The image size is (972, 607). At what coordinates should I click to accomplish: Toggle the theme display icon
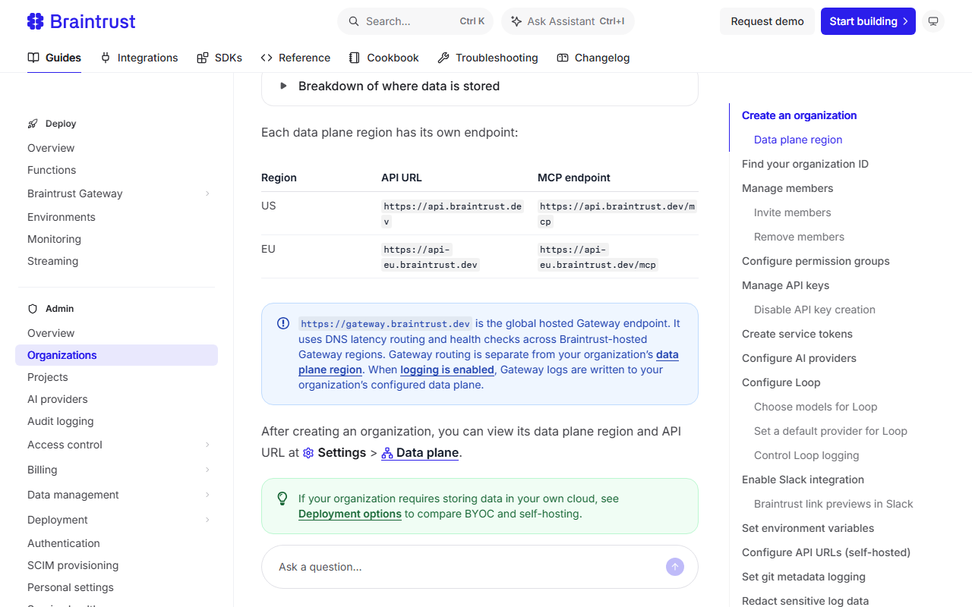click(933, 21)
